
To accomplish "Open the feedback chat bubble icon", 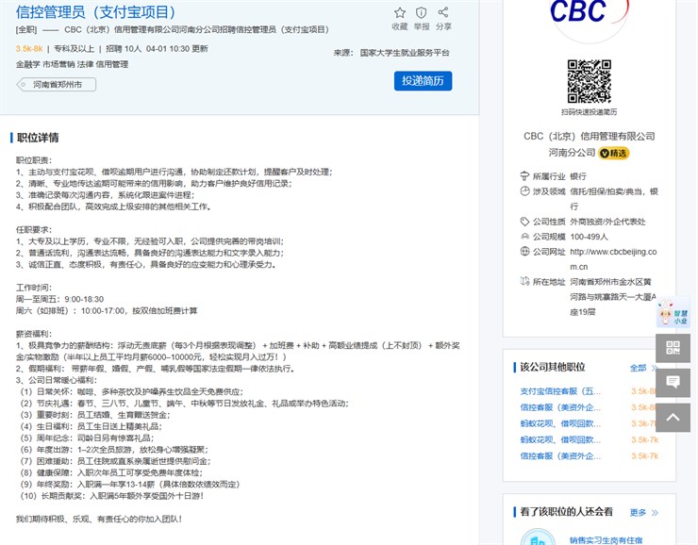I will point(673,382).
